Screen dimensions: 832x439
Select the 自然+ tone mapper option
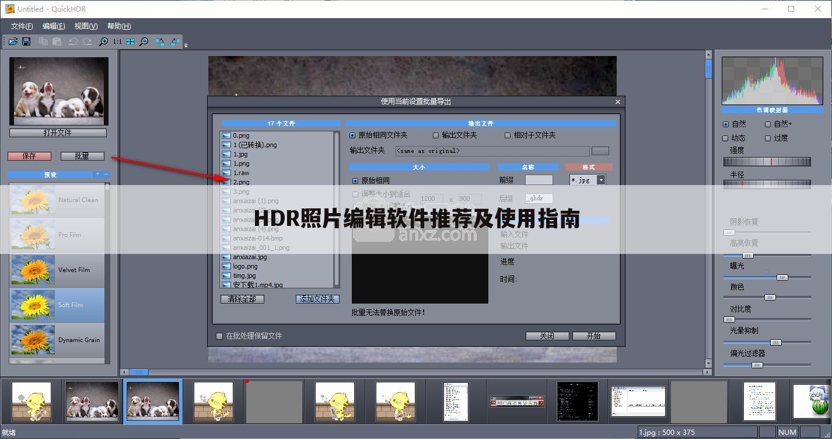768,124
